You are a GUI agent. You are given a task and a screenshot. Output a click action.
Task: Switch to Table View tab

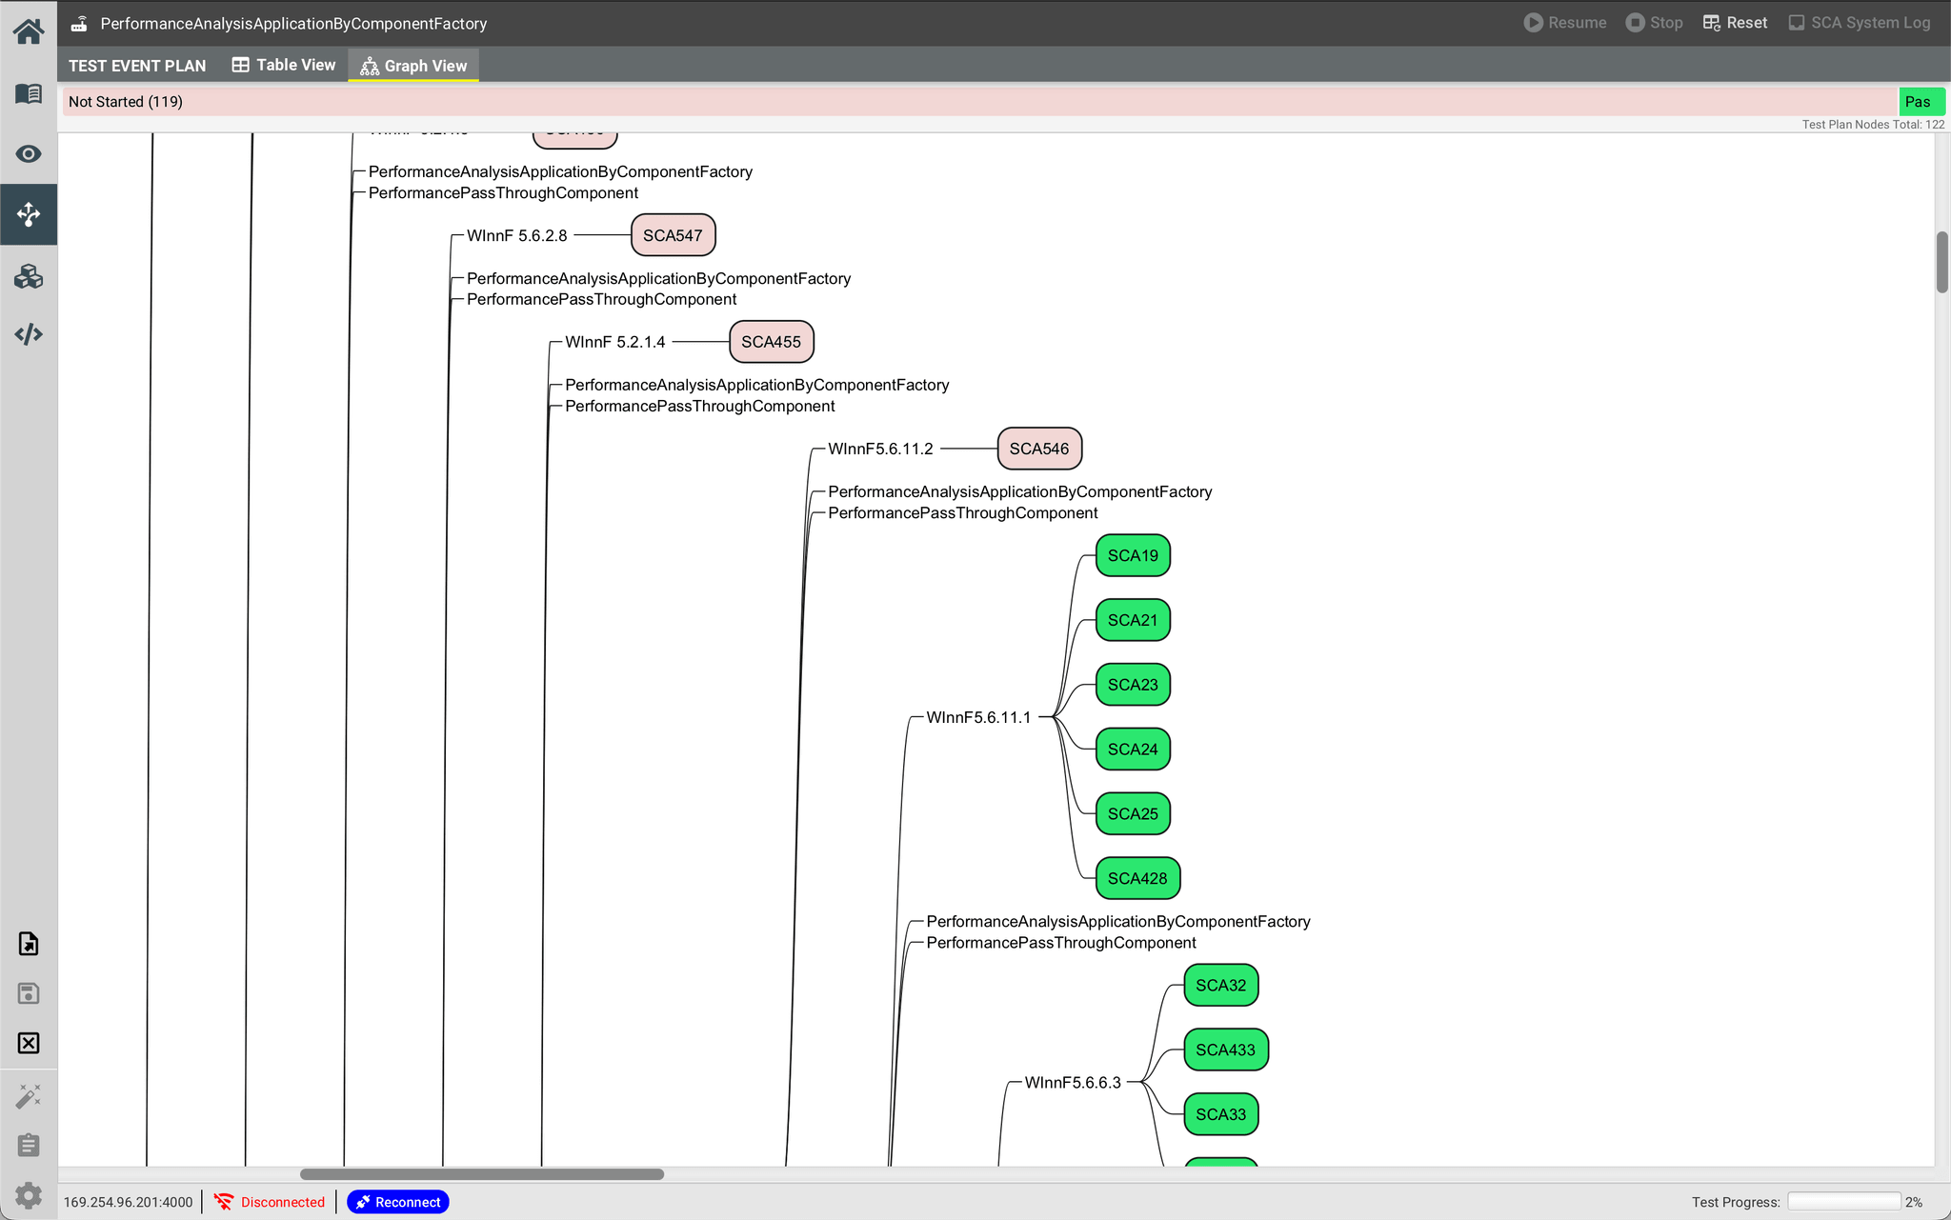click(x=283, y=65)
